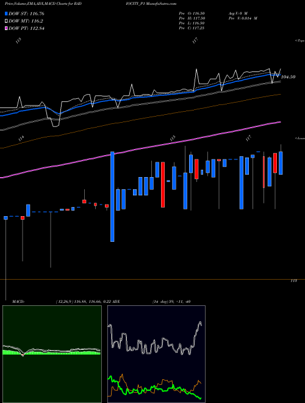This screenshot has width=305, height=403.
Task: Click the blue DOW ST legend swatch
Action: pyautogui.click(x=6, y=13)
